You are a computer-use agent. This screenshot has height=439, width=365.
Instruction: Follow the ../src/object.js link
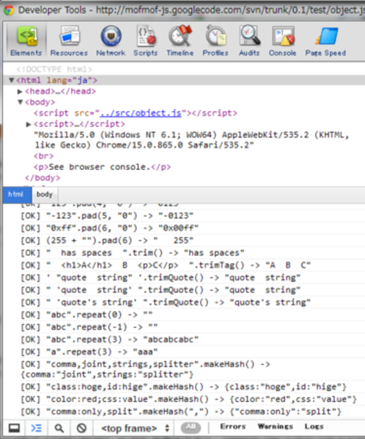pyautogui.click(x=141, y=113)
